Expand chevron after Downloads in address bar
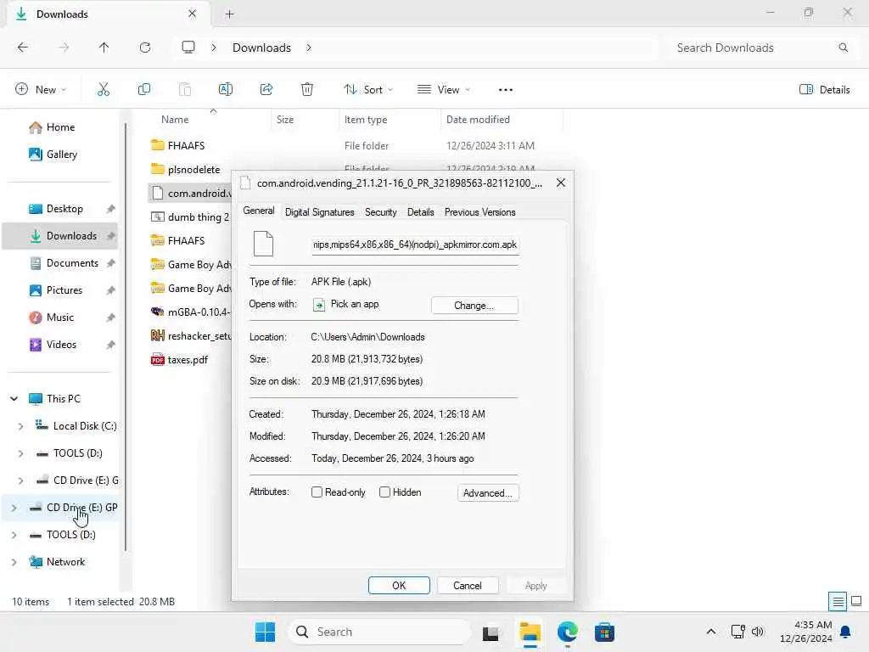The image size is (869, 652). [x=309, y=48]
